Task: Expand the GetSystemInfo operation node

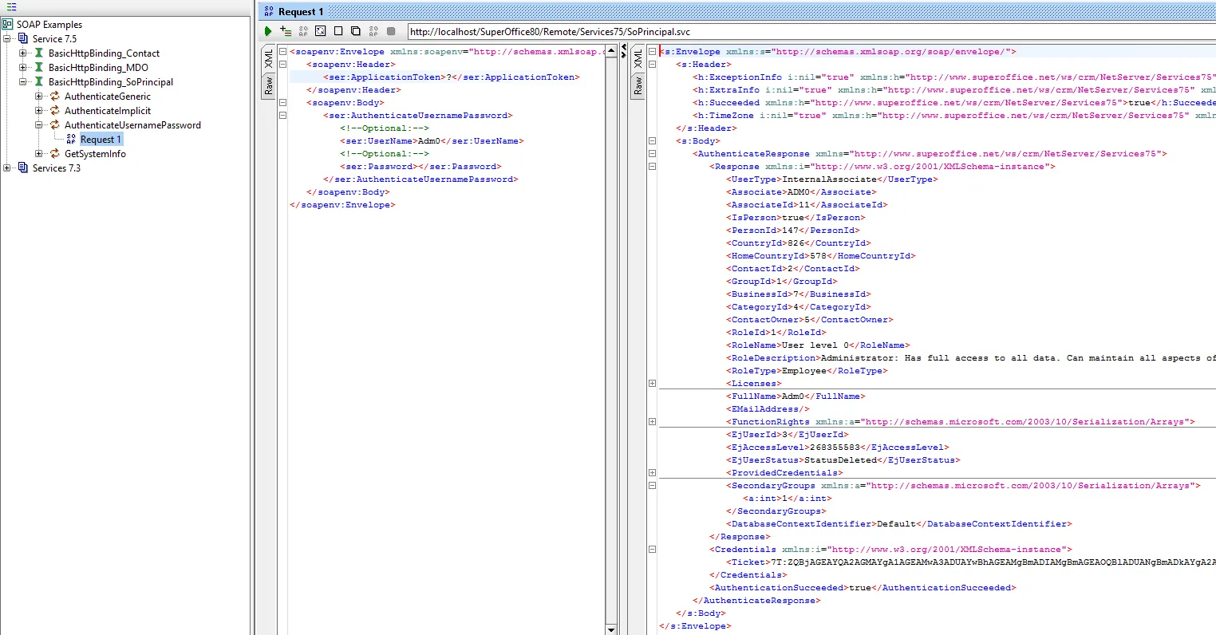Action: tap(39, 154)
